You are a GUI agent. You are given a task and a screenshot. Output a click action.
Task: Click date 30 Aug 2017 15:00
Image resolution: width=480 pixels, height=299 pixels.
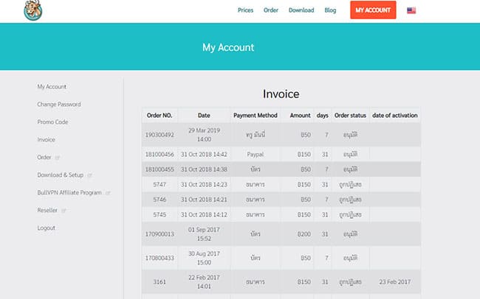pyautogui.click(x=204, y=258)
